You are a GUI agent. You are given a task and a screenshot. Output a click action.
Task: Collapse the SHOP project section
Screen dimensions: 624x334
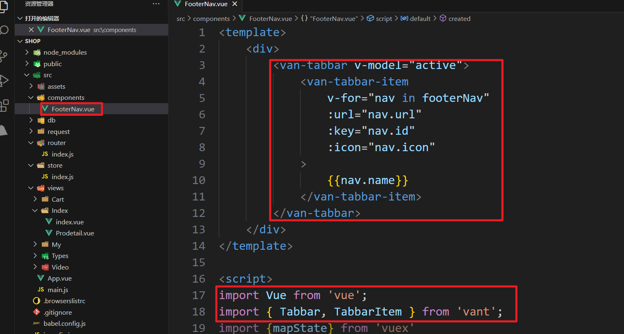(20, 41)
